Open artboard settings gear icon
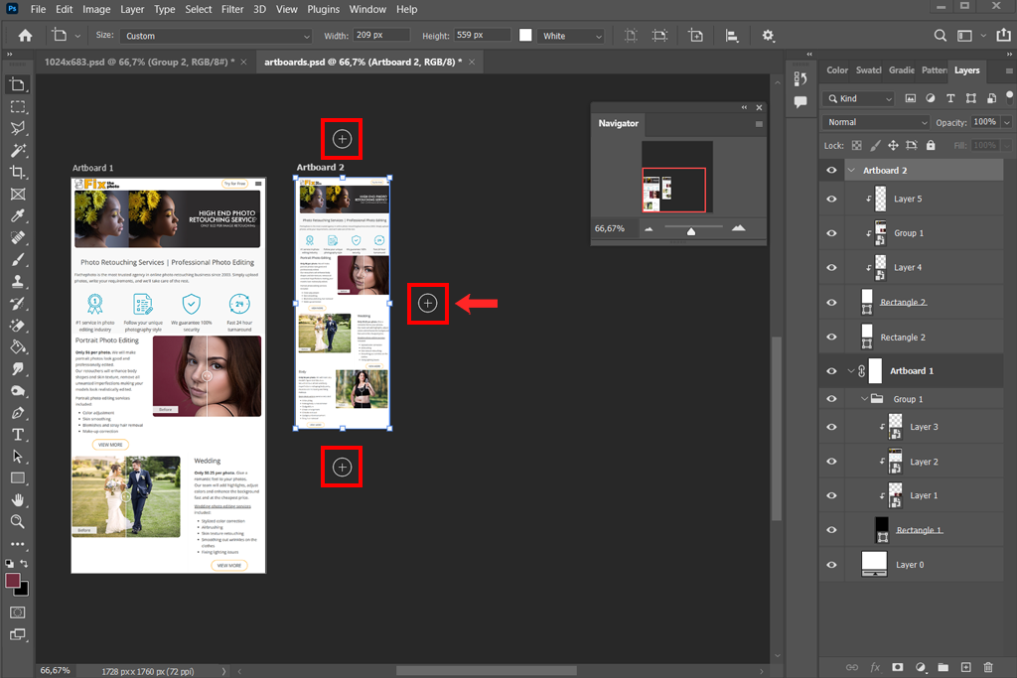The image size is (1017, 678). coord(768,36)
